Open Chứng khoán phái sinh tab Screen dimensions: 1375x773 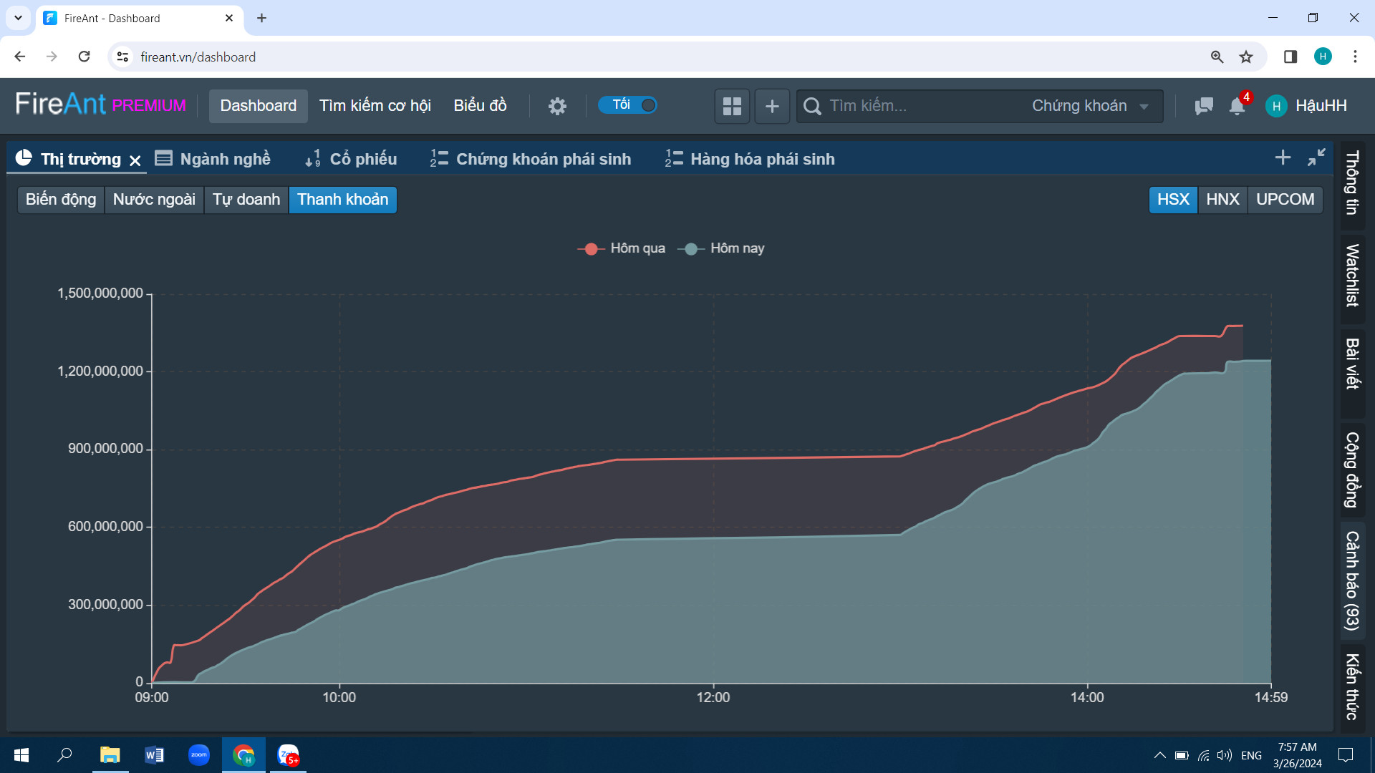(x=531, y=159)
